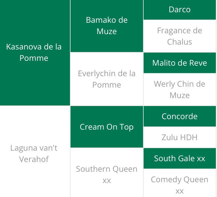Image resolution: width=217 pixels, height=197 pixels.
Task: Click the Bamako de Muze entry
Action: [107, 26]
